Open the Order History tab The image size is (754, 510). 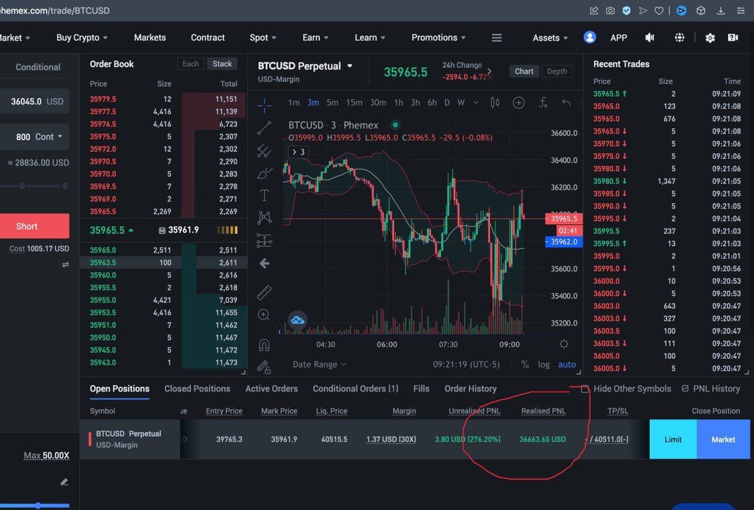point(471,389)
